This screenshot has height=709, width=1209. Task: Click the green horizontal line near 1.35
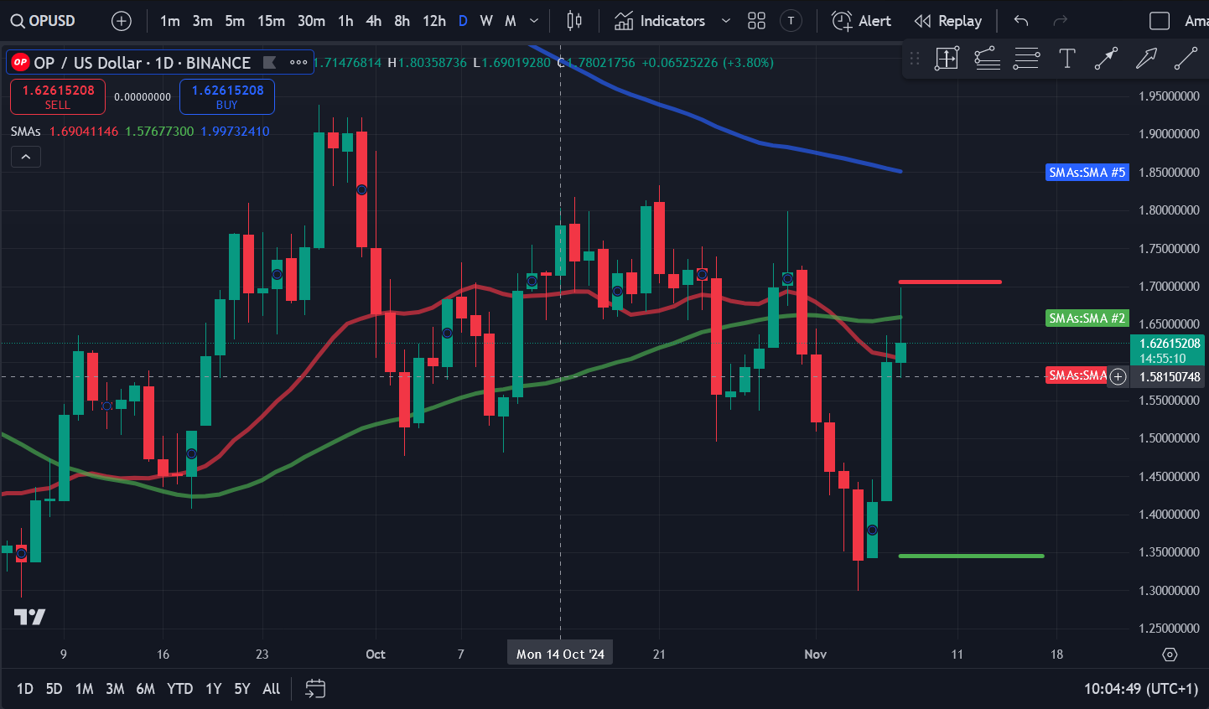(x=971, y=556)
